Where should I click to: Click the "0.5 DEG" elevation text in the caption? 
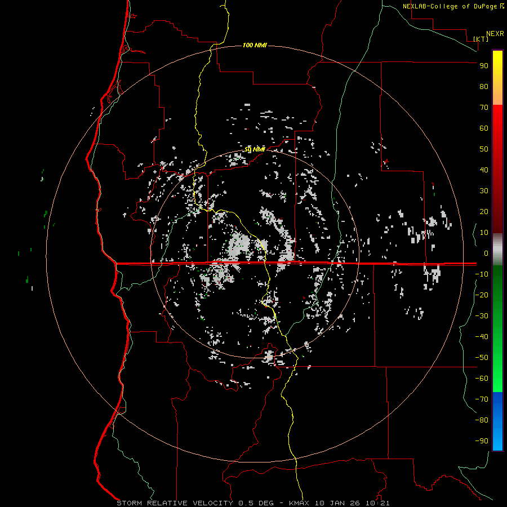[256, 503]
